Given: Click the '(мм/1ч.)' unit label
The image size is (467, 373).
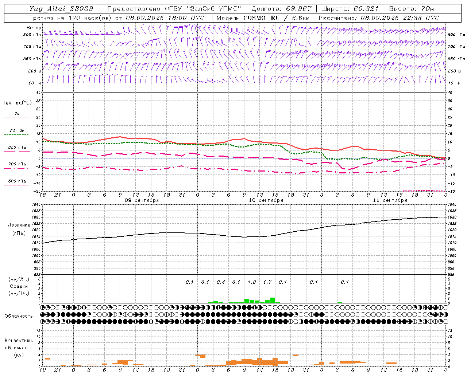Looking at the screenshot, I should click(18, 293).
